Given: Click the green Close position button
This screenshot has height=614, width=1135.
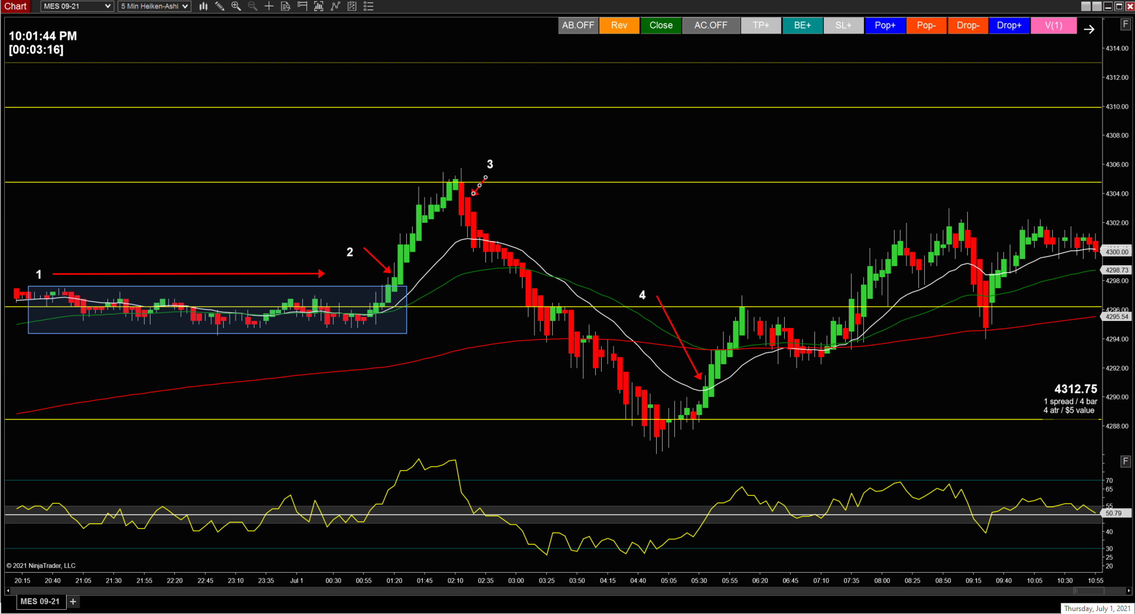Looking at the screenshot, I should (x=661, y=25).
